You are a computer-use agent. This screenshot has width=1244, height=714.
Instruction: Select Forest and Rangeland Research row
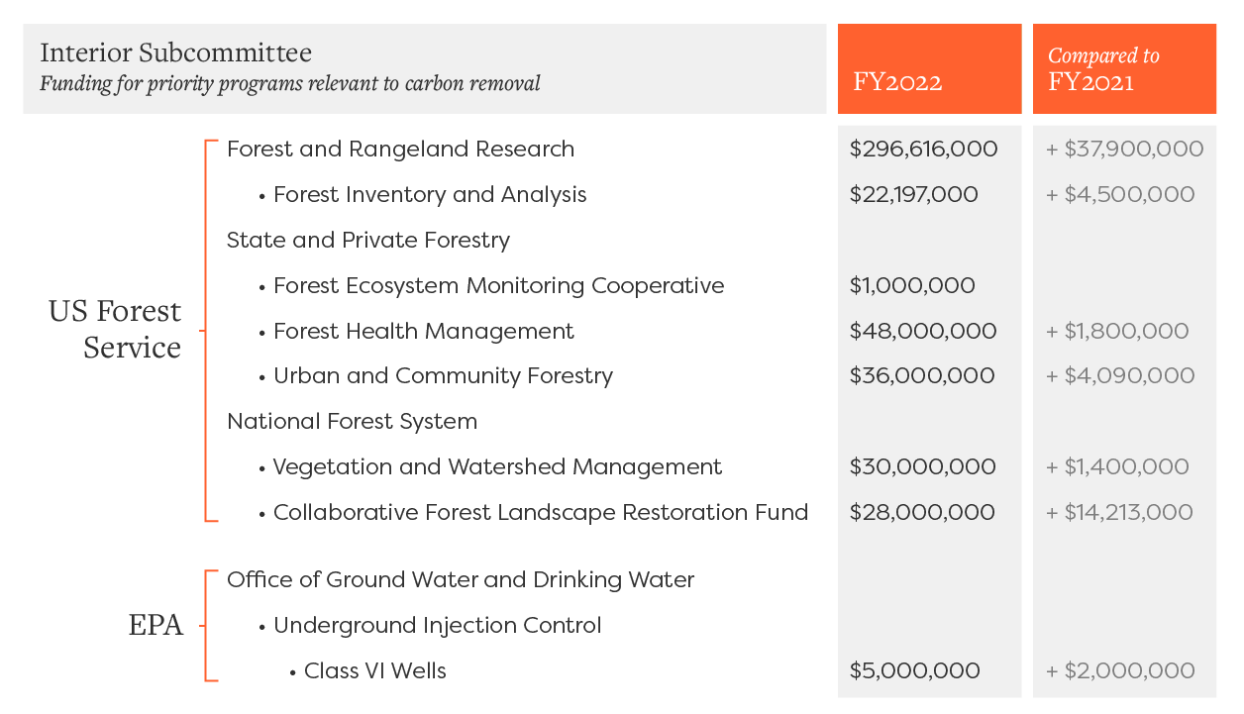400,150
